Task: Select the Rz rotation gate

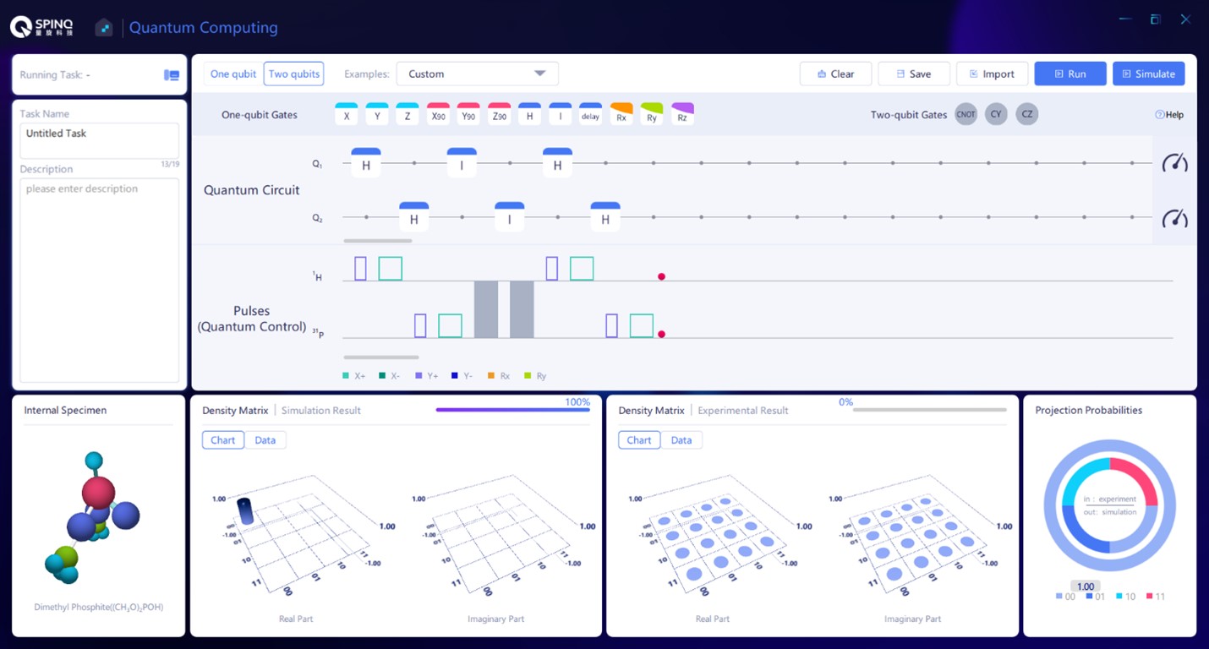Action: (x=682, y=114)
